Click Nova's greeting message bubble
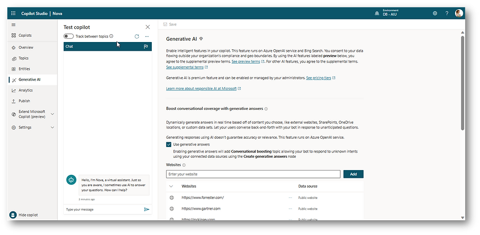This screenshot has width=480, height=235. [114, 185]
